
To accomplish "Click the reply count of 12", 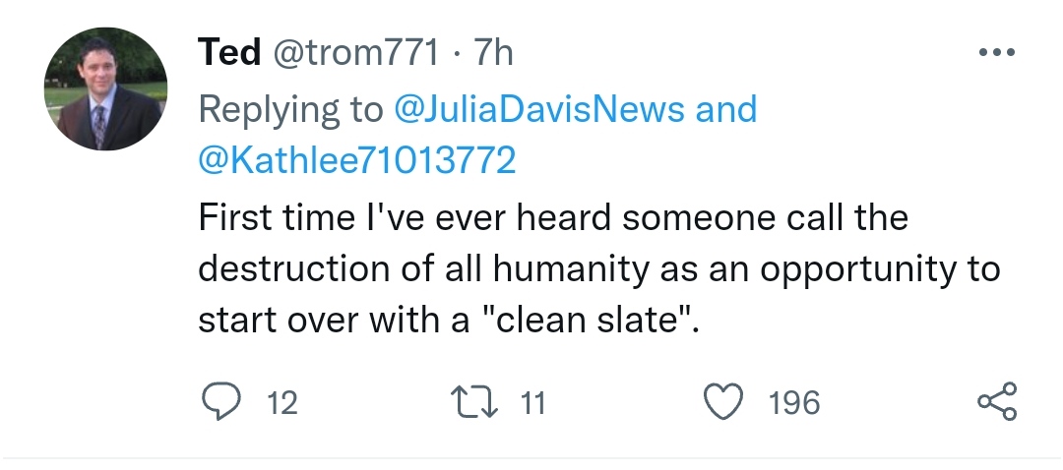I will 282,402.
